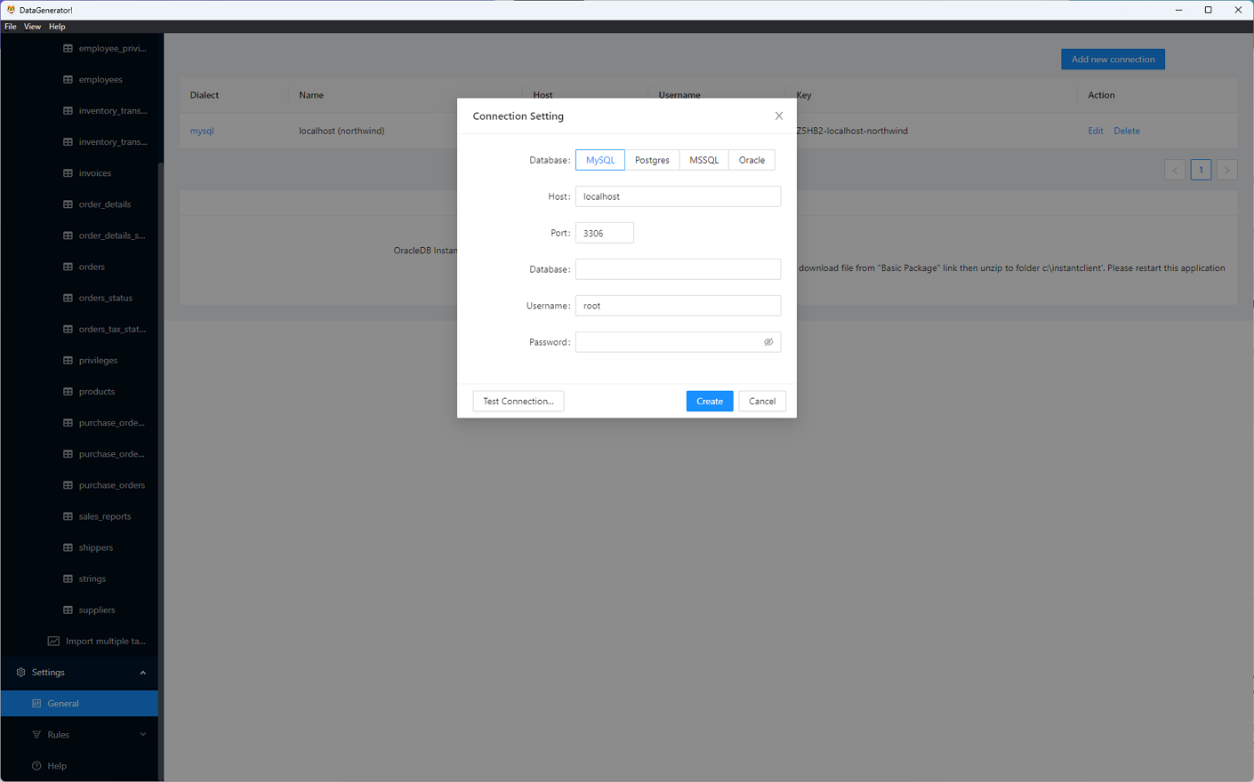This screenshot has height=782, width=1254.
Task: Choose the Oracle database option
Action: (752, 160)
